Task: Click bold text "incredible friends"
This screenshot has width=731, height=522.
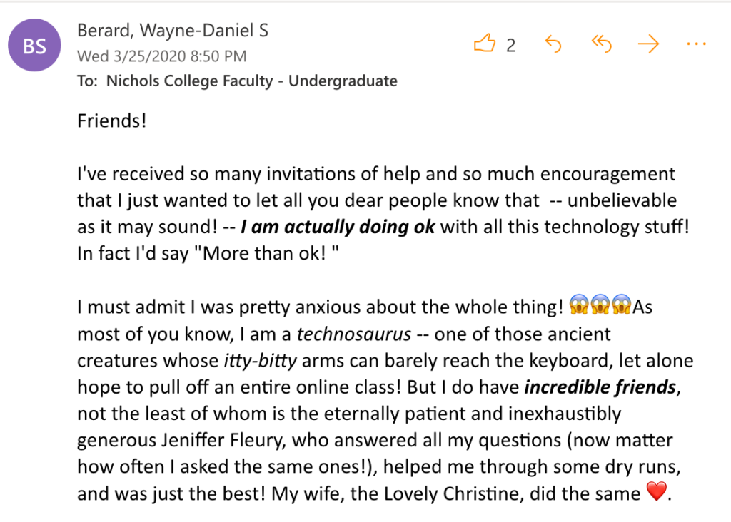Action: pos(600,387)
